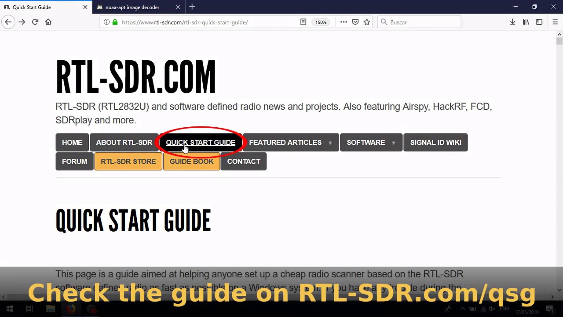Restore down the Firefox window
563x317 pixels.
click(x=534, y=7)
